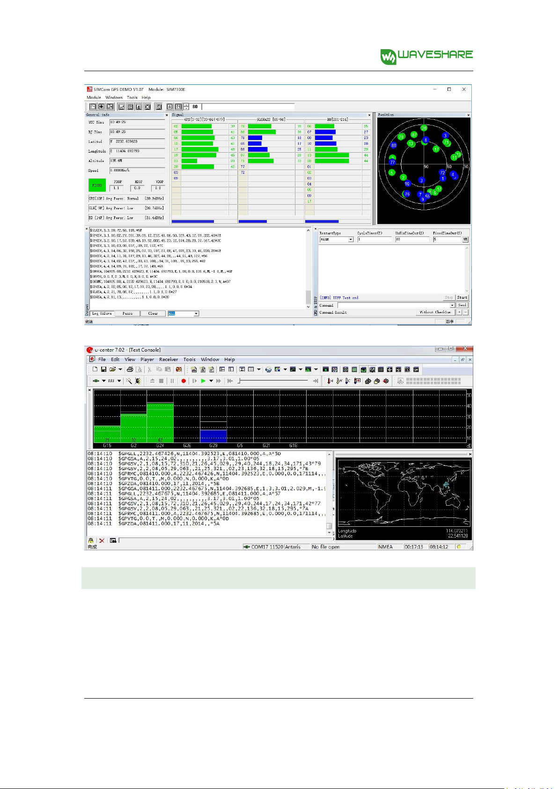Open the View menu in u-center
The width and height of the screenshot is (558, 789).
tap(130, 360)
